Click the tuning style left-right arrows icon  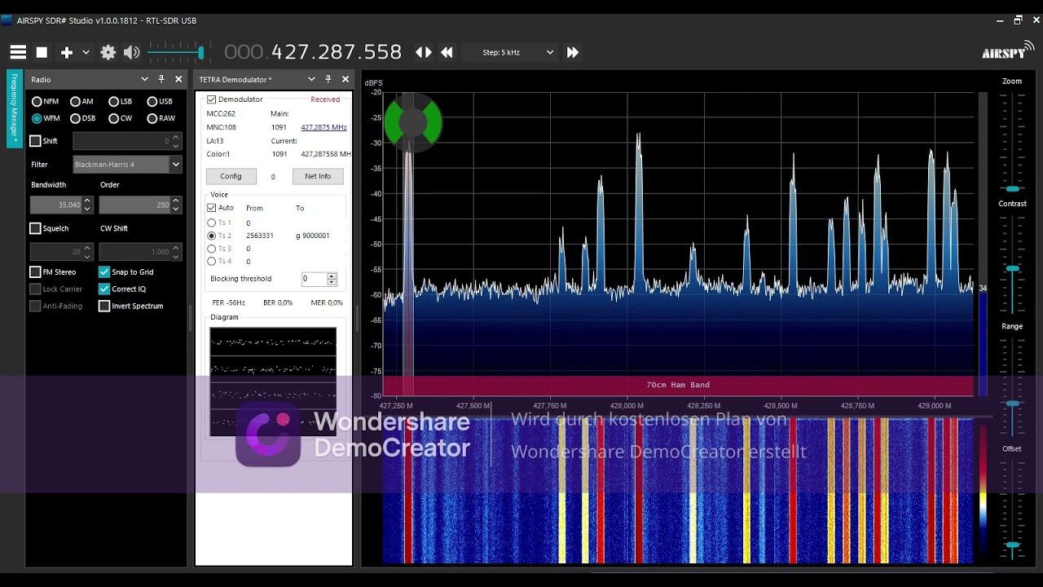tap(424, 52)
